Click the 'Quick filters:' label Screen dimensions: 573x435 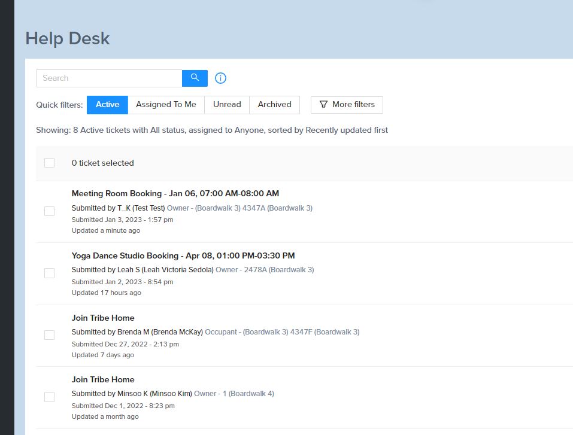pyautogui.click(x=59, y=105)
